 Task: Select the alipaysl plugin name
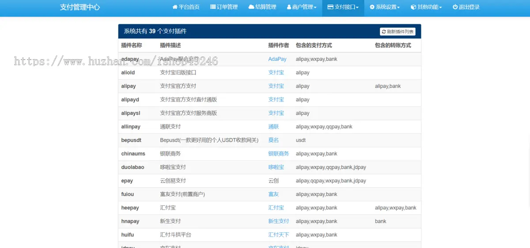(x=131, y=113)
